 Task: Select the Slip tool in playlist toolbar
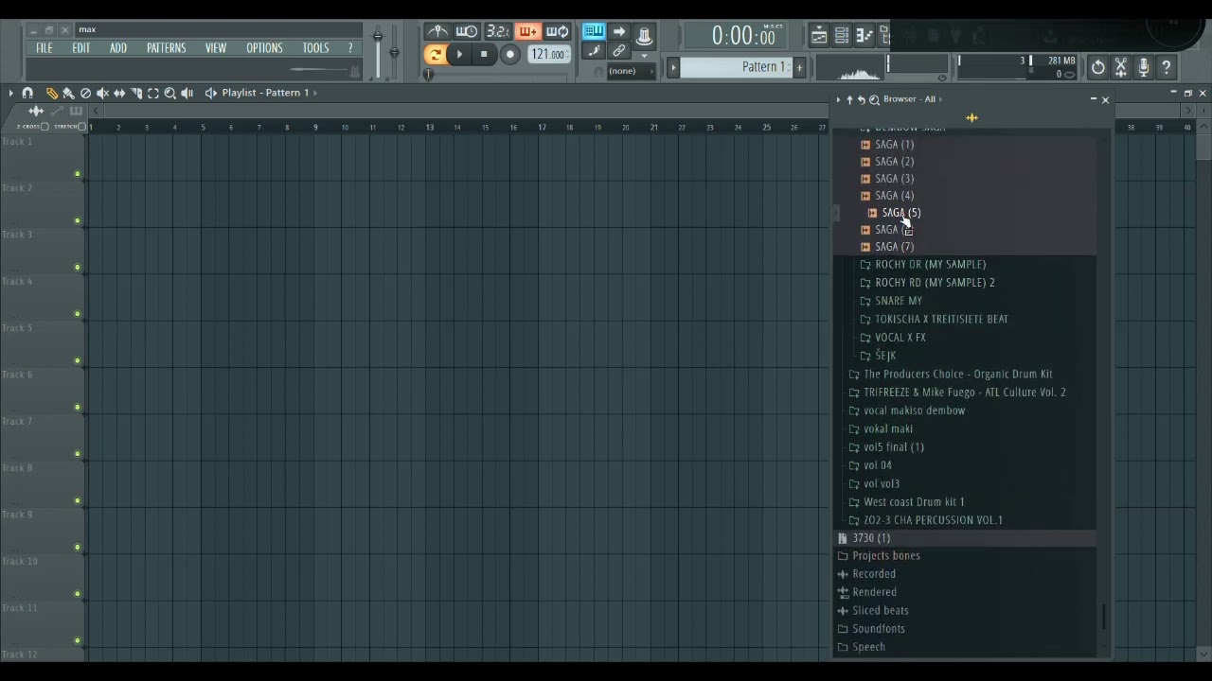119,93
